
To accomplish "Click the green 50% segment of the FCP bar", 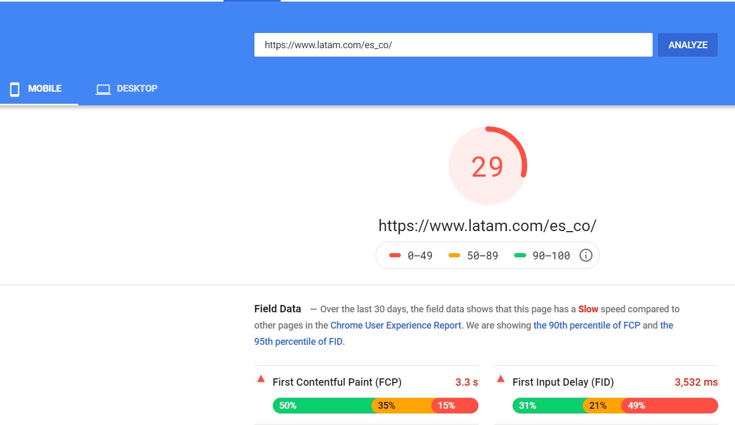I will coord(322,406).
